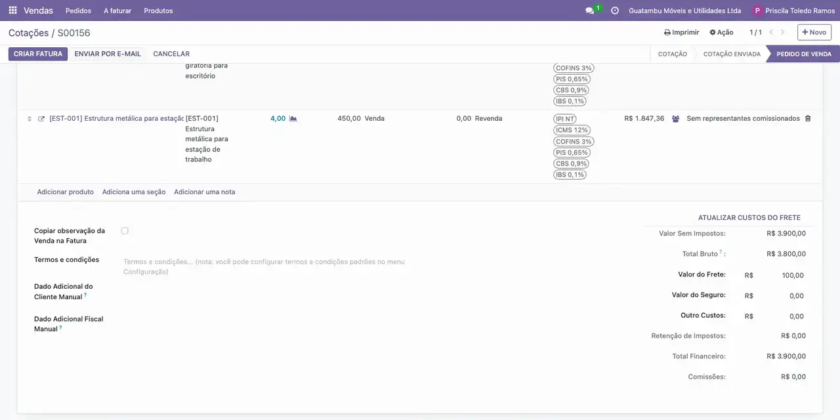
Task: Open the apps grid menu icon
Action: click(12, 10)
